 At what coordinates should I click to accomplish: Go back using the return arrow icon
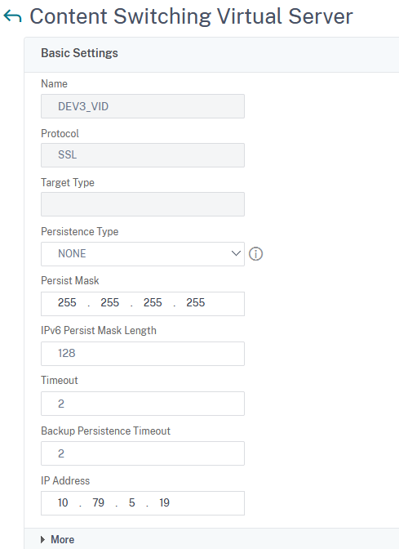coord(12,16)
